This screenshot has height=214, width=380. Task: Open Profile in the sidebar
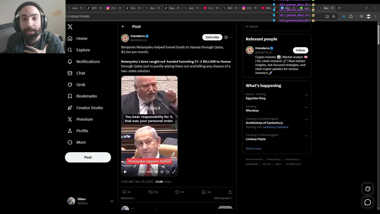coord(78,131)
